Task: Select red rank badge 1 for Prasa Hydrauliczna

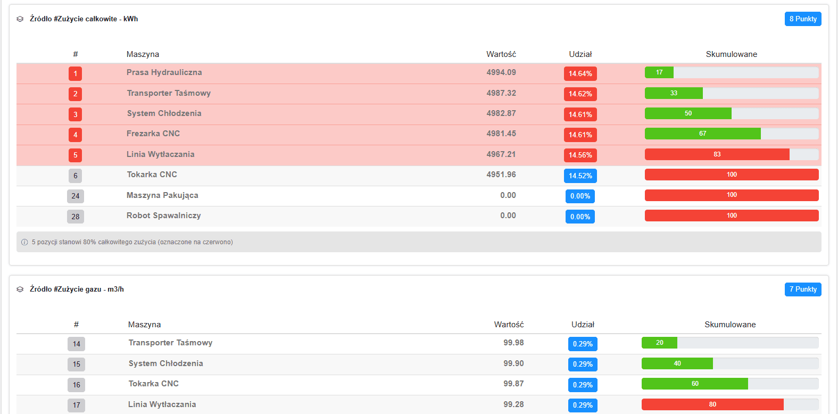Action: (75, 73)
